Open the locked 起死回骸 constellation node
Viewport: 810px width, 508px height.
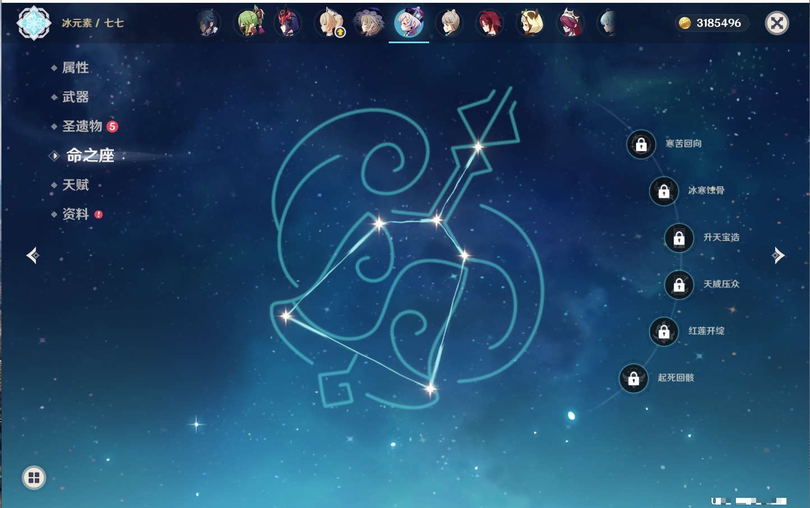(x=634, y=378)
